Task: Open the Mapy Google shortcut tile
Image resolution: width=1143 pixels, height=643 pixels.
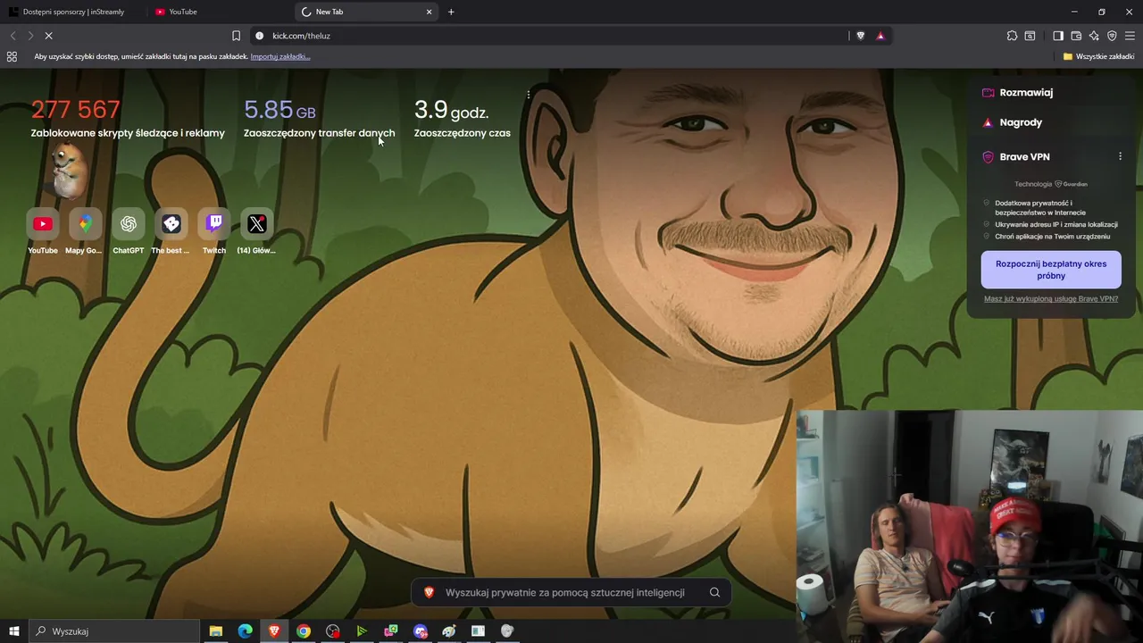Action: coord(85,232)
